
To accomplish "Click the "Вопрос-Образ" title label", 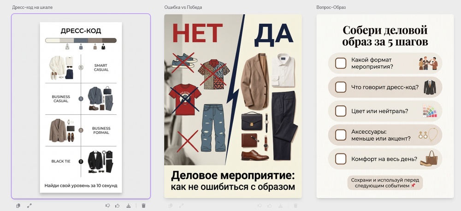I will [331, 7].
